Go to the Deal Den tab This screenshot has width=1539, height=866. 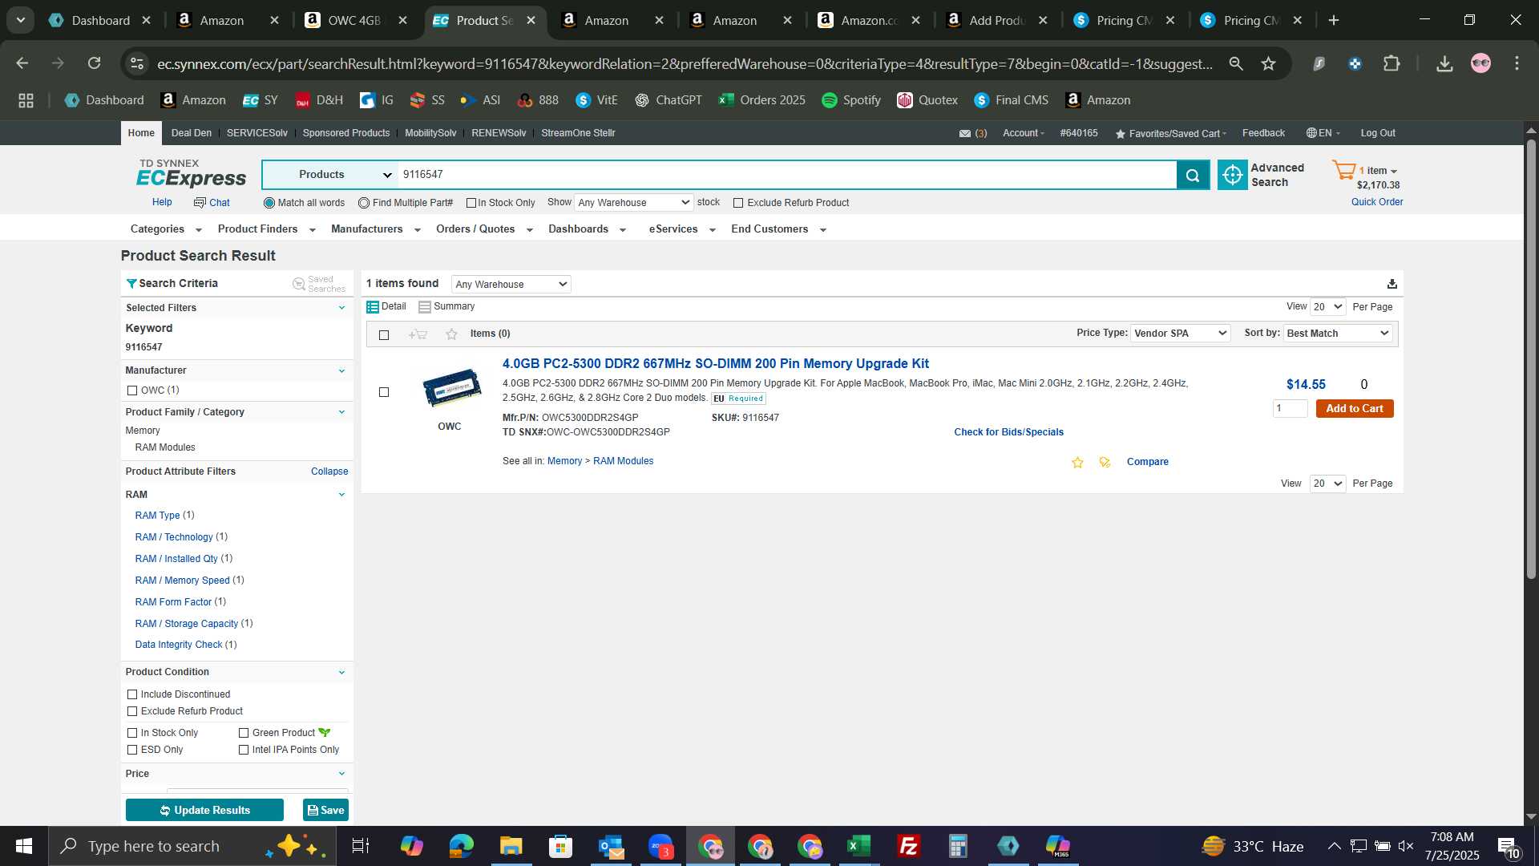192,133
